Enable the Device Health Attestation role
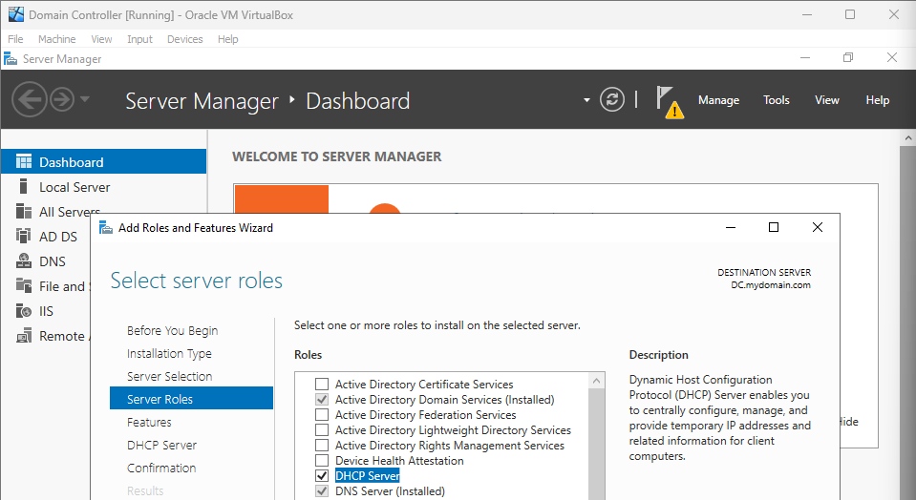This screenshot has height=500, width=916. [x=322, y=461]
